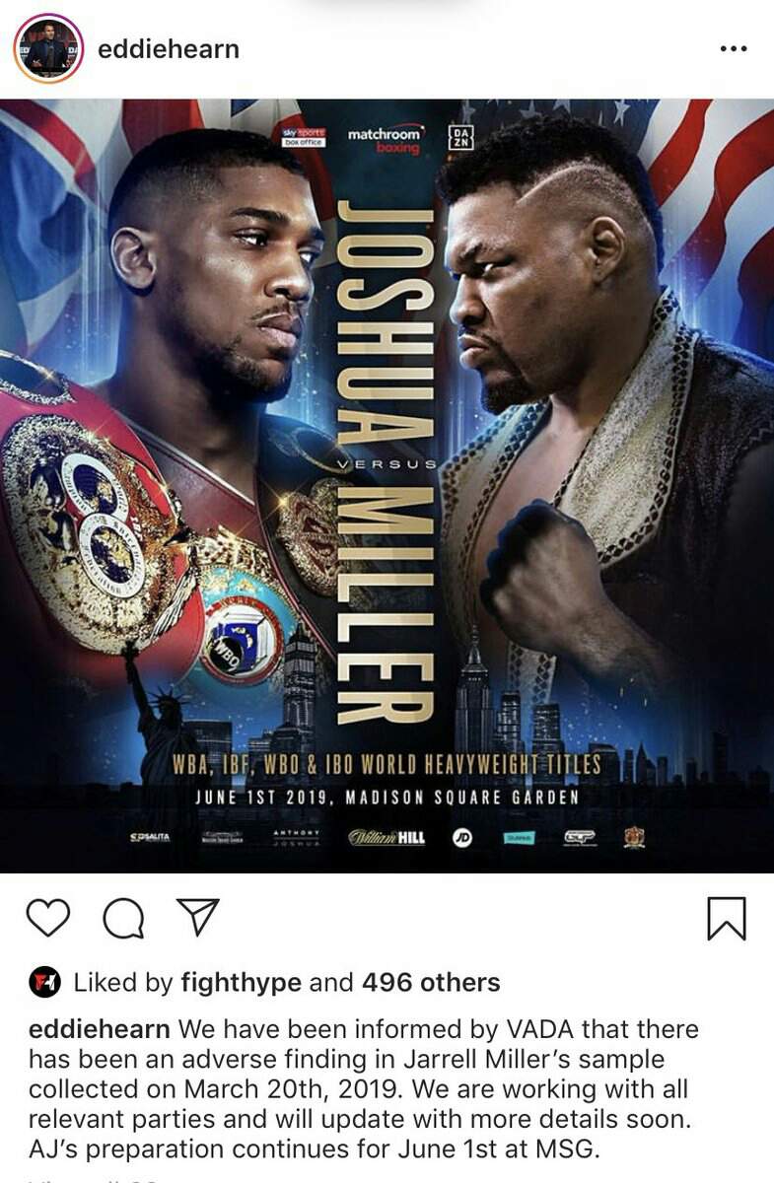Open eddiehearn username in post header
The image size is (774, 1183).
point(169,48)
